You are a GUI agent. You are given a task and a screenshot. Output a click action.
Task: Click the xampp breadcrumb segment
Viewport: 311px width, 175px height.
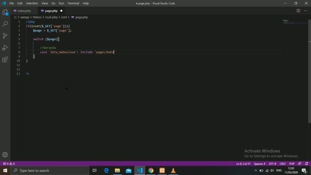[25, 17]
